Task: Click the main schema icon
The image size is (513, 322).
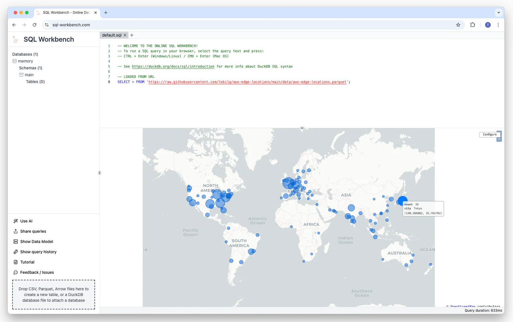Action: point(21,75)
